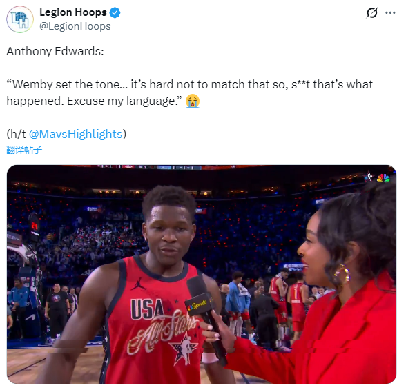Play the Anthony Edwards interview video
This screenshot has width=406, height=390.
pyautogui.click(x=202, y=274)
